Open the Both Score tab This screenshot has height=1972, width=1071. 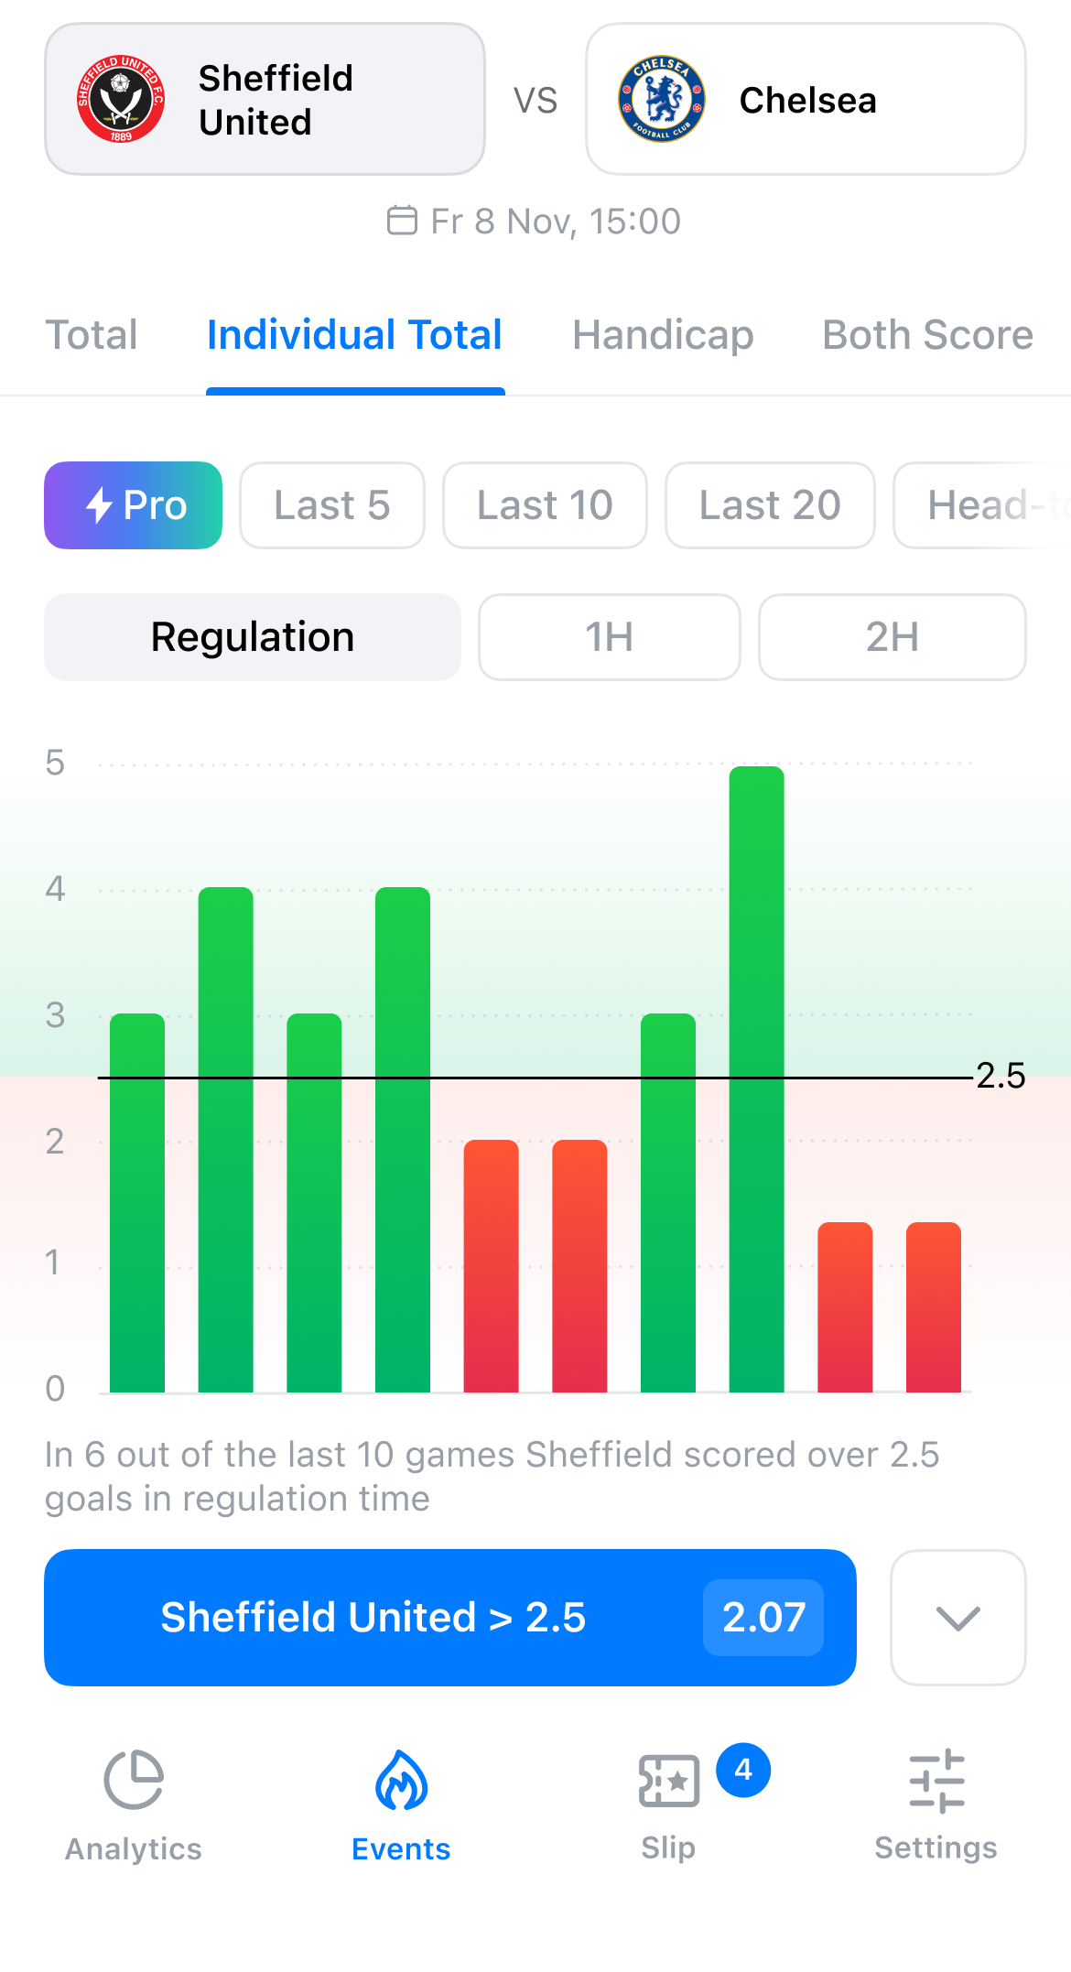click(927, 335)
